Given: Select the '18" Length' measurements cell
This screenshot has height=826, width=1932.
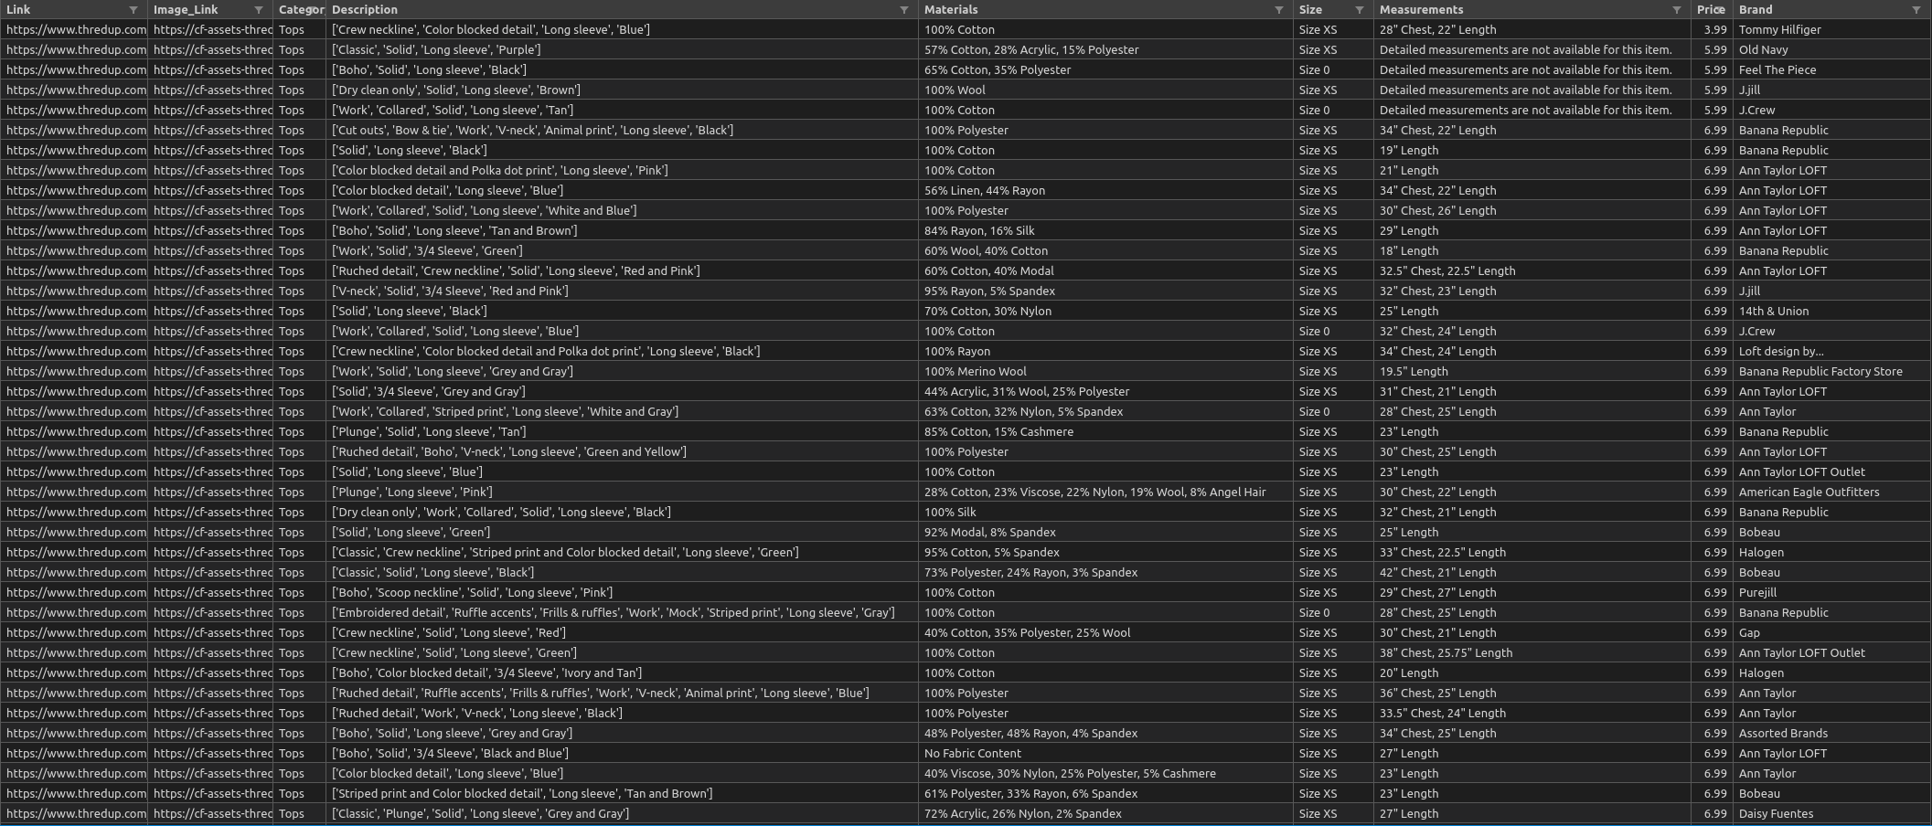Looking at the screenshot, I should tap(1532, 251).
